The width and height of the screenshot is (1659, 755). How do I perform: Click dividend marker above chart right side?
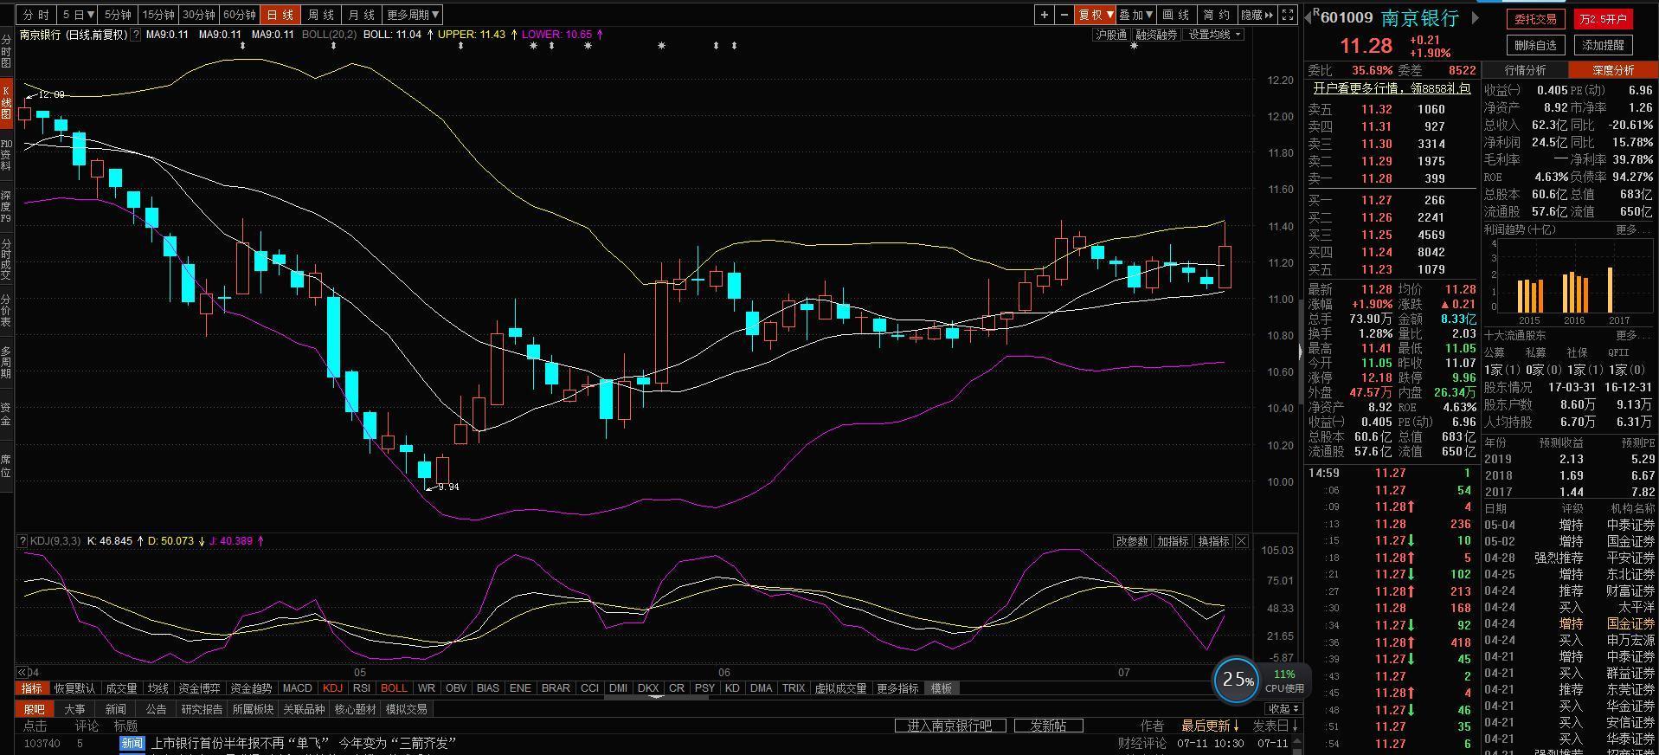click(1134, 45)
